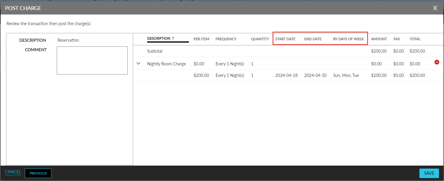Close the Post Charge dialog
The width and height of the screenshot is (444, 181).
click(x=435, y=8)
